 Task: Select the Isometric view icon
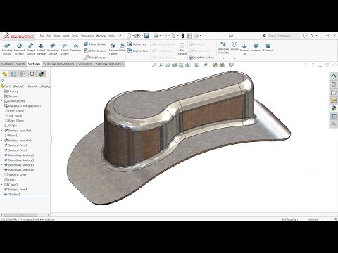click(x=256, y=47)
